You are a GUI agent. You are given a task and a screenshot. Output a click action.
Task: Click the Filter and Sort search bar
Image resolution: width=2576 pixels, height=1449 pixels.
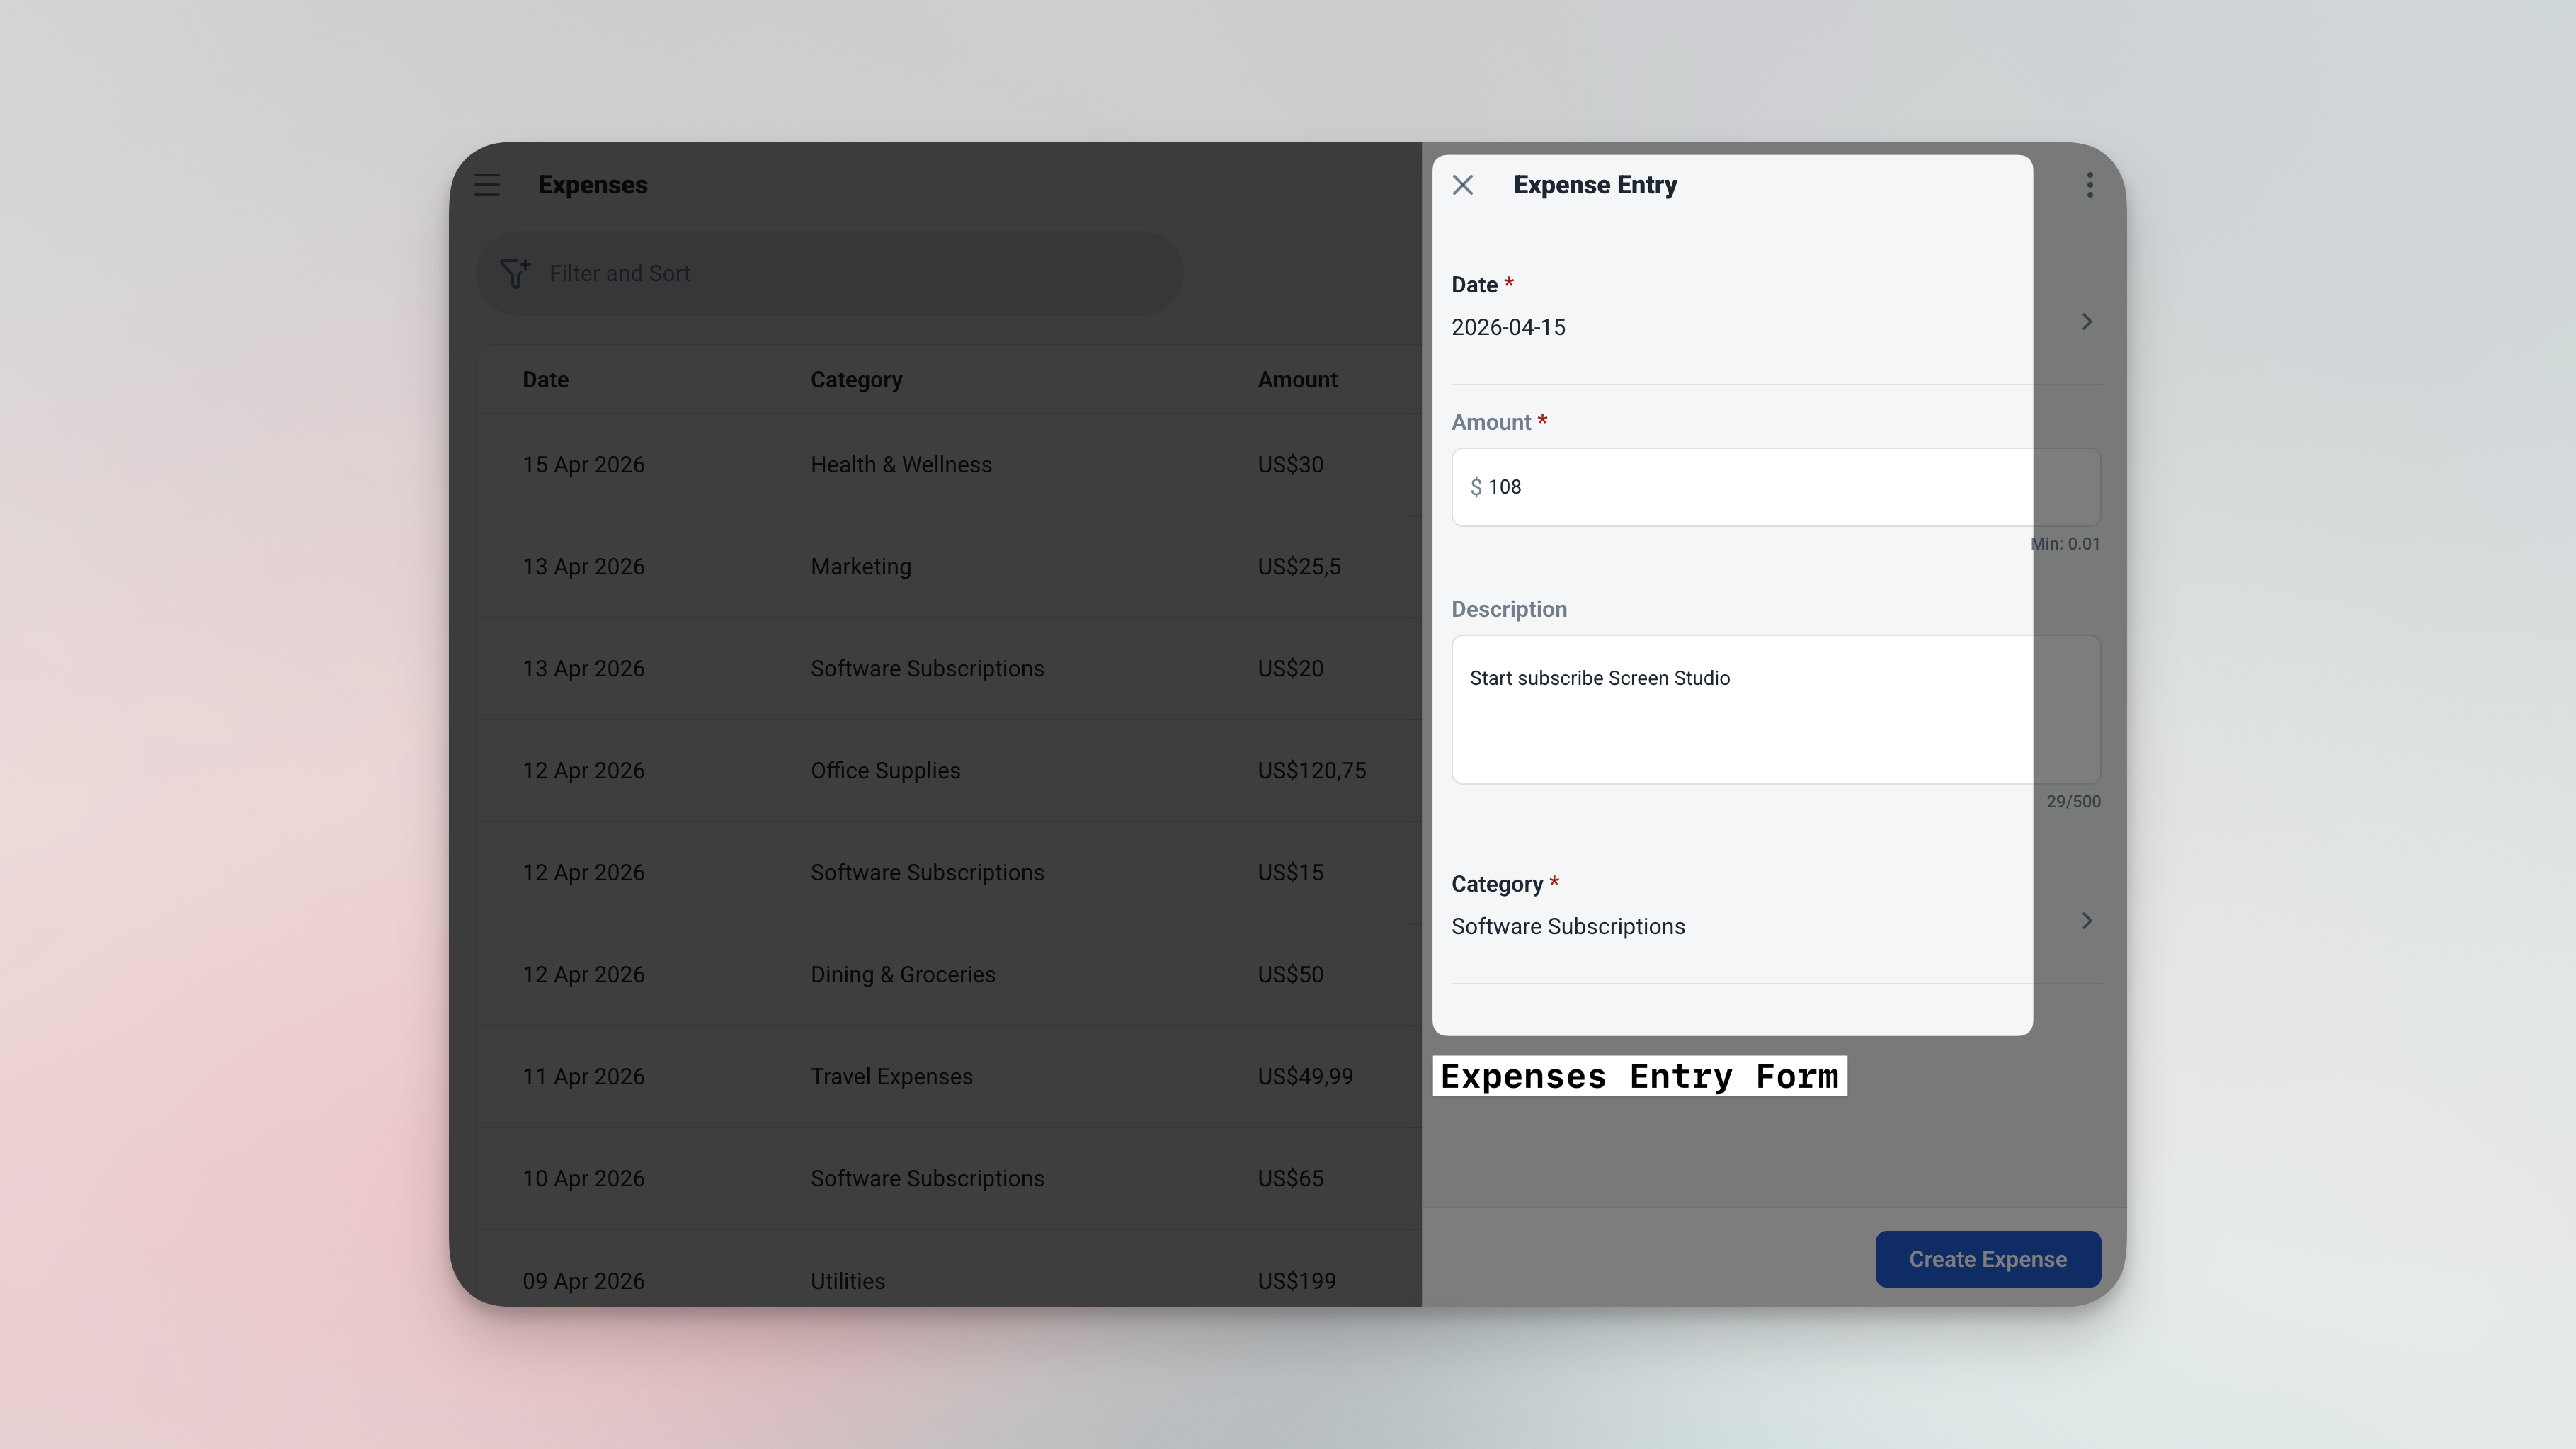829,273
